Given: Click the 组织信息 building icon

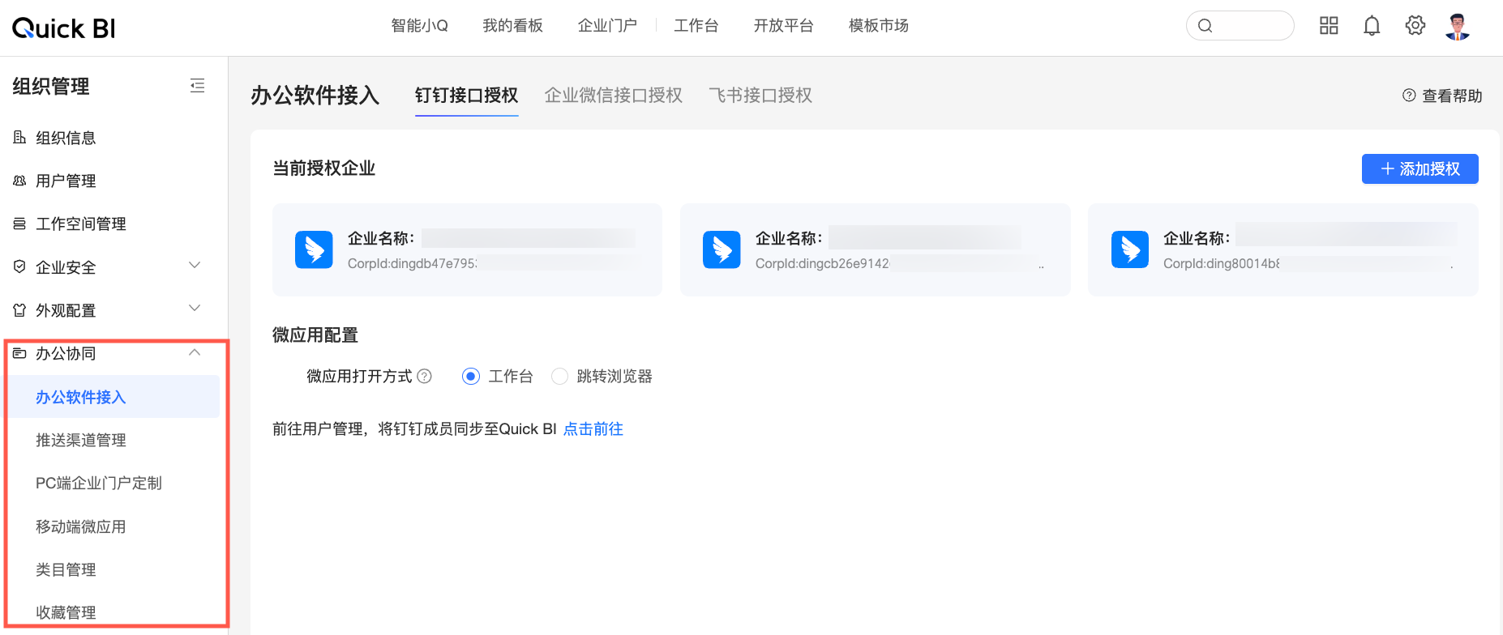Looking at the screenshot, I should (19, 138).
